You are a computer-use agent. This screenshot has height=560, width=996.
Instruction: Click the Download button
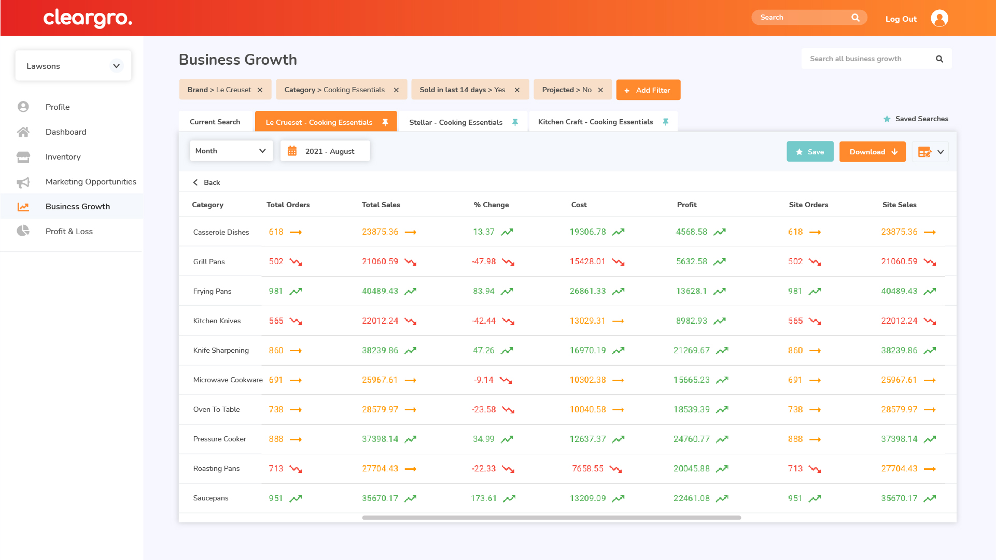[x=872, y=152]
